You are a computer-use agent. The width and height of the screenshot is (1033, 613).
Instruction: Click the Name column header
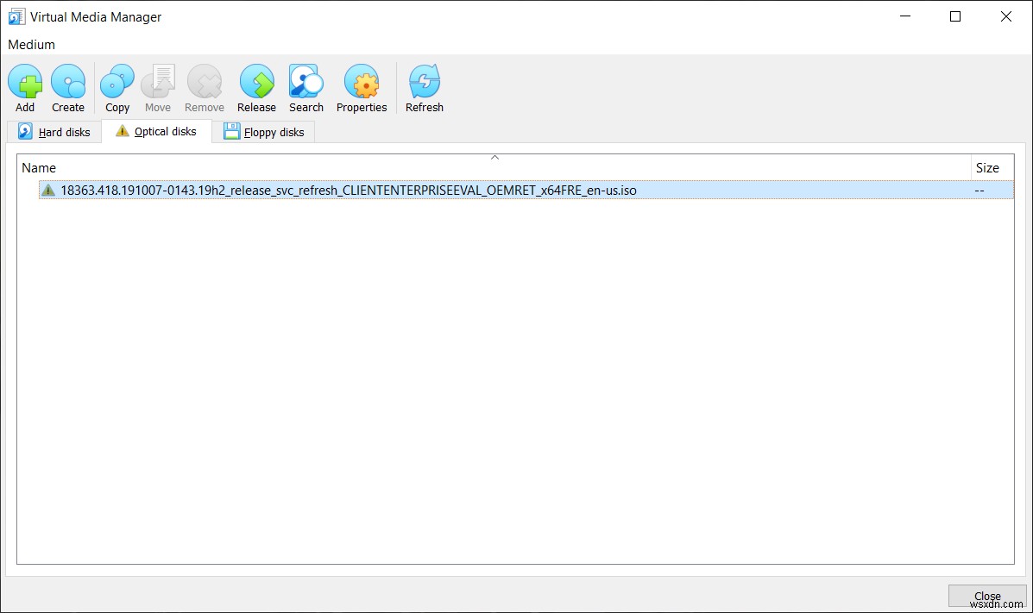pyautogui.click(x=39, y=167)
